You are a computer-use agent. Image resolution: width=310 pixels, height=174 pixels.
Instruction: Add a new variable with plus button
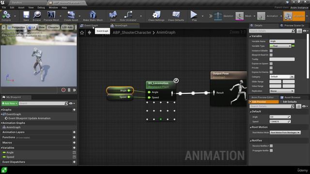74,148
